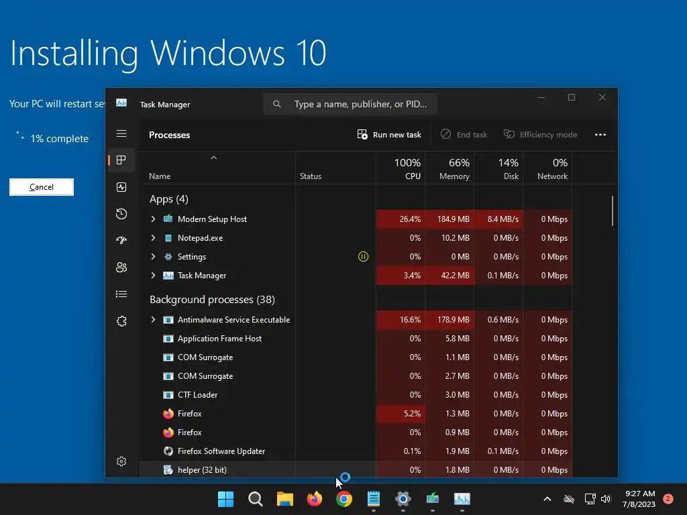Open Task Manager settings gear icon
Image resolution: width=687 pixels, height=515 pixels.
(121, 461)
